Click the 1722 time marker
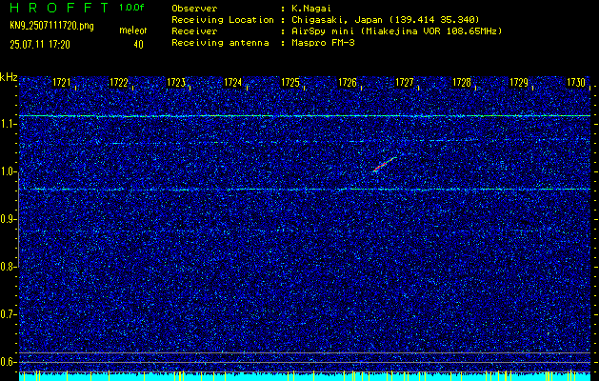The height and width of the screenshot is (381, 599). (x=118, y=83)
